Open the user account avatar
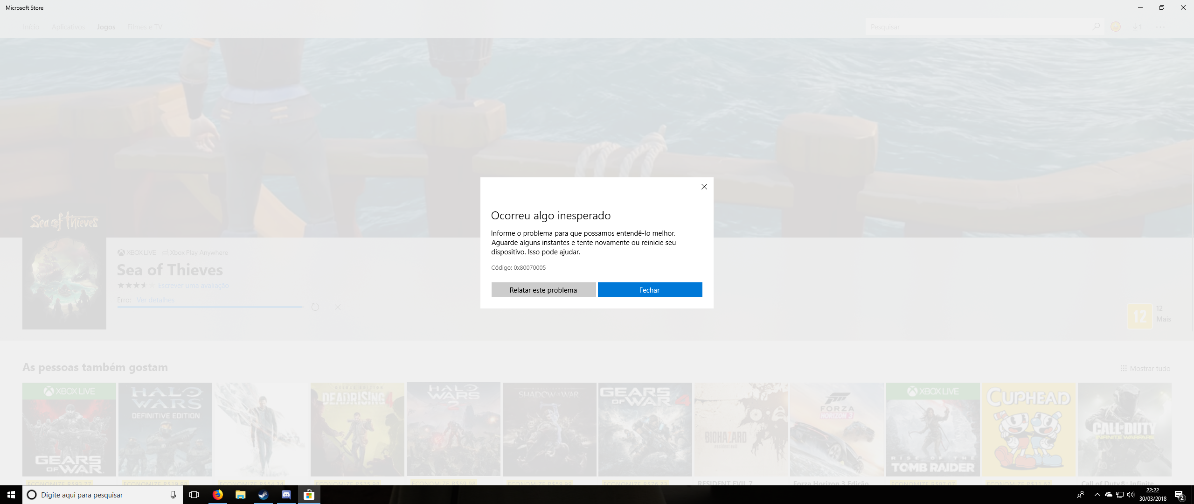Image resolution: width=1194 pixels, height=504 pixels. tap(1116, 27)
